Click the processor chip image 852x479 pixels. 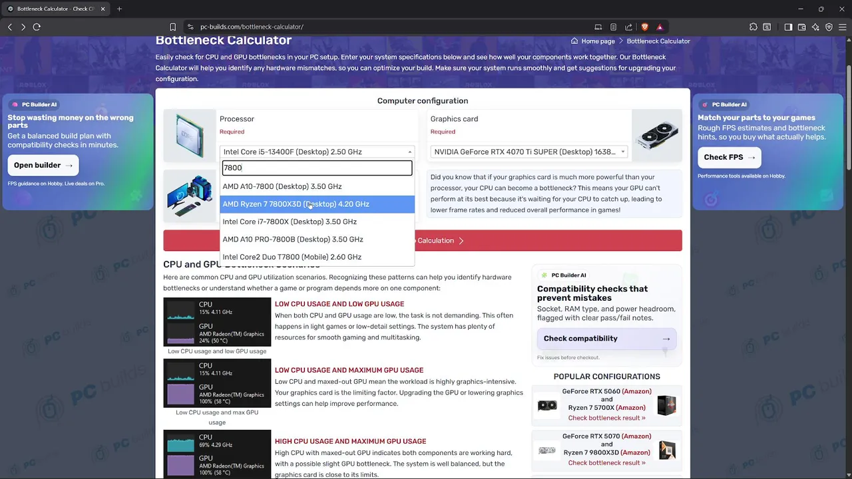190,136
